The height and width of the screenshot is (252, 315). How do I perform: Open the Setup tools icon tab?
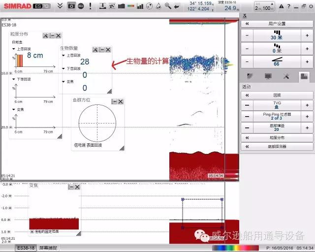pos(286,76)
